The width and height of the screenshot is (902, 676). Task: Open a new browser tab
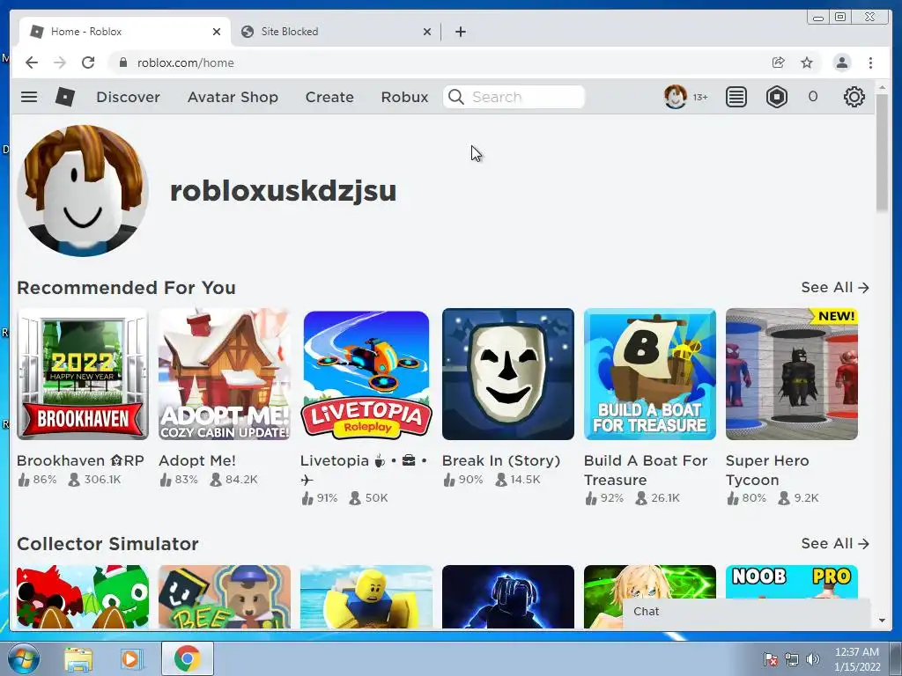point(460,32)
